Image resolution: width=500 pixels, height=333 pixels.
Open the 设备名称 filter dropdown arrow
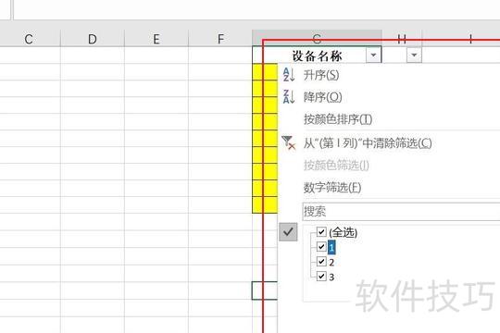tap(373, 55)
